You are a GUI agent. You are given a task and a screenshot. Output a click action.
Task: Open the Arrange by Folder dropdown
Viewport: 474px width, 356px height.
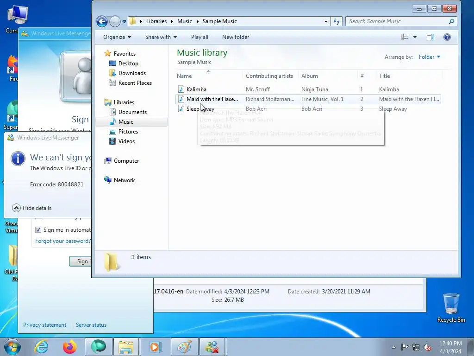[x=429, y=57]
